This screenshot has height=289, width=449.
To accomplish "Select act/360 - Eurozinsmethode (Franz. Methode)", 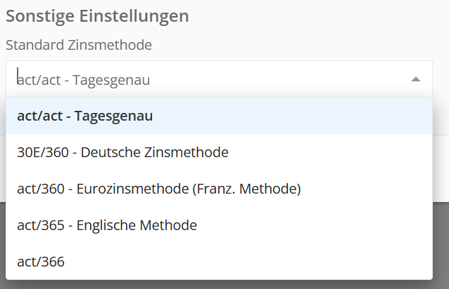I will (x=159, y=189).
